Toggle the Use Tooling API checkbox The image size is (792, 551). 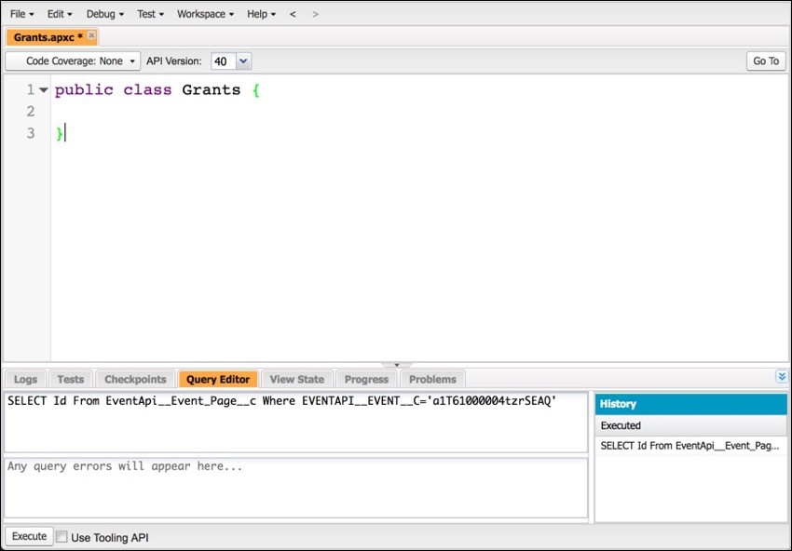point(61,537)
